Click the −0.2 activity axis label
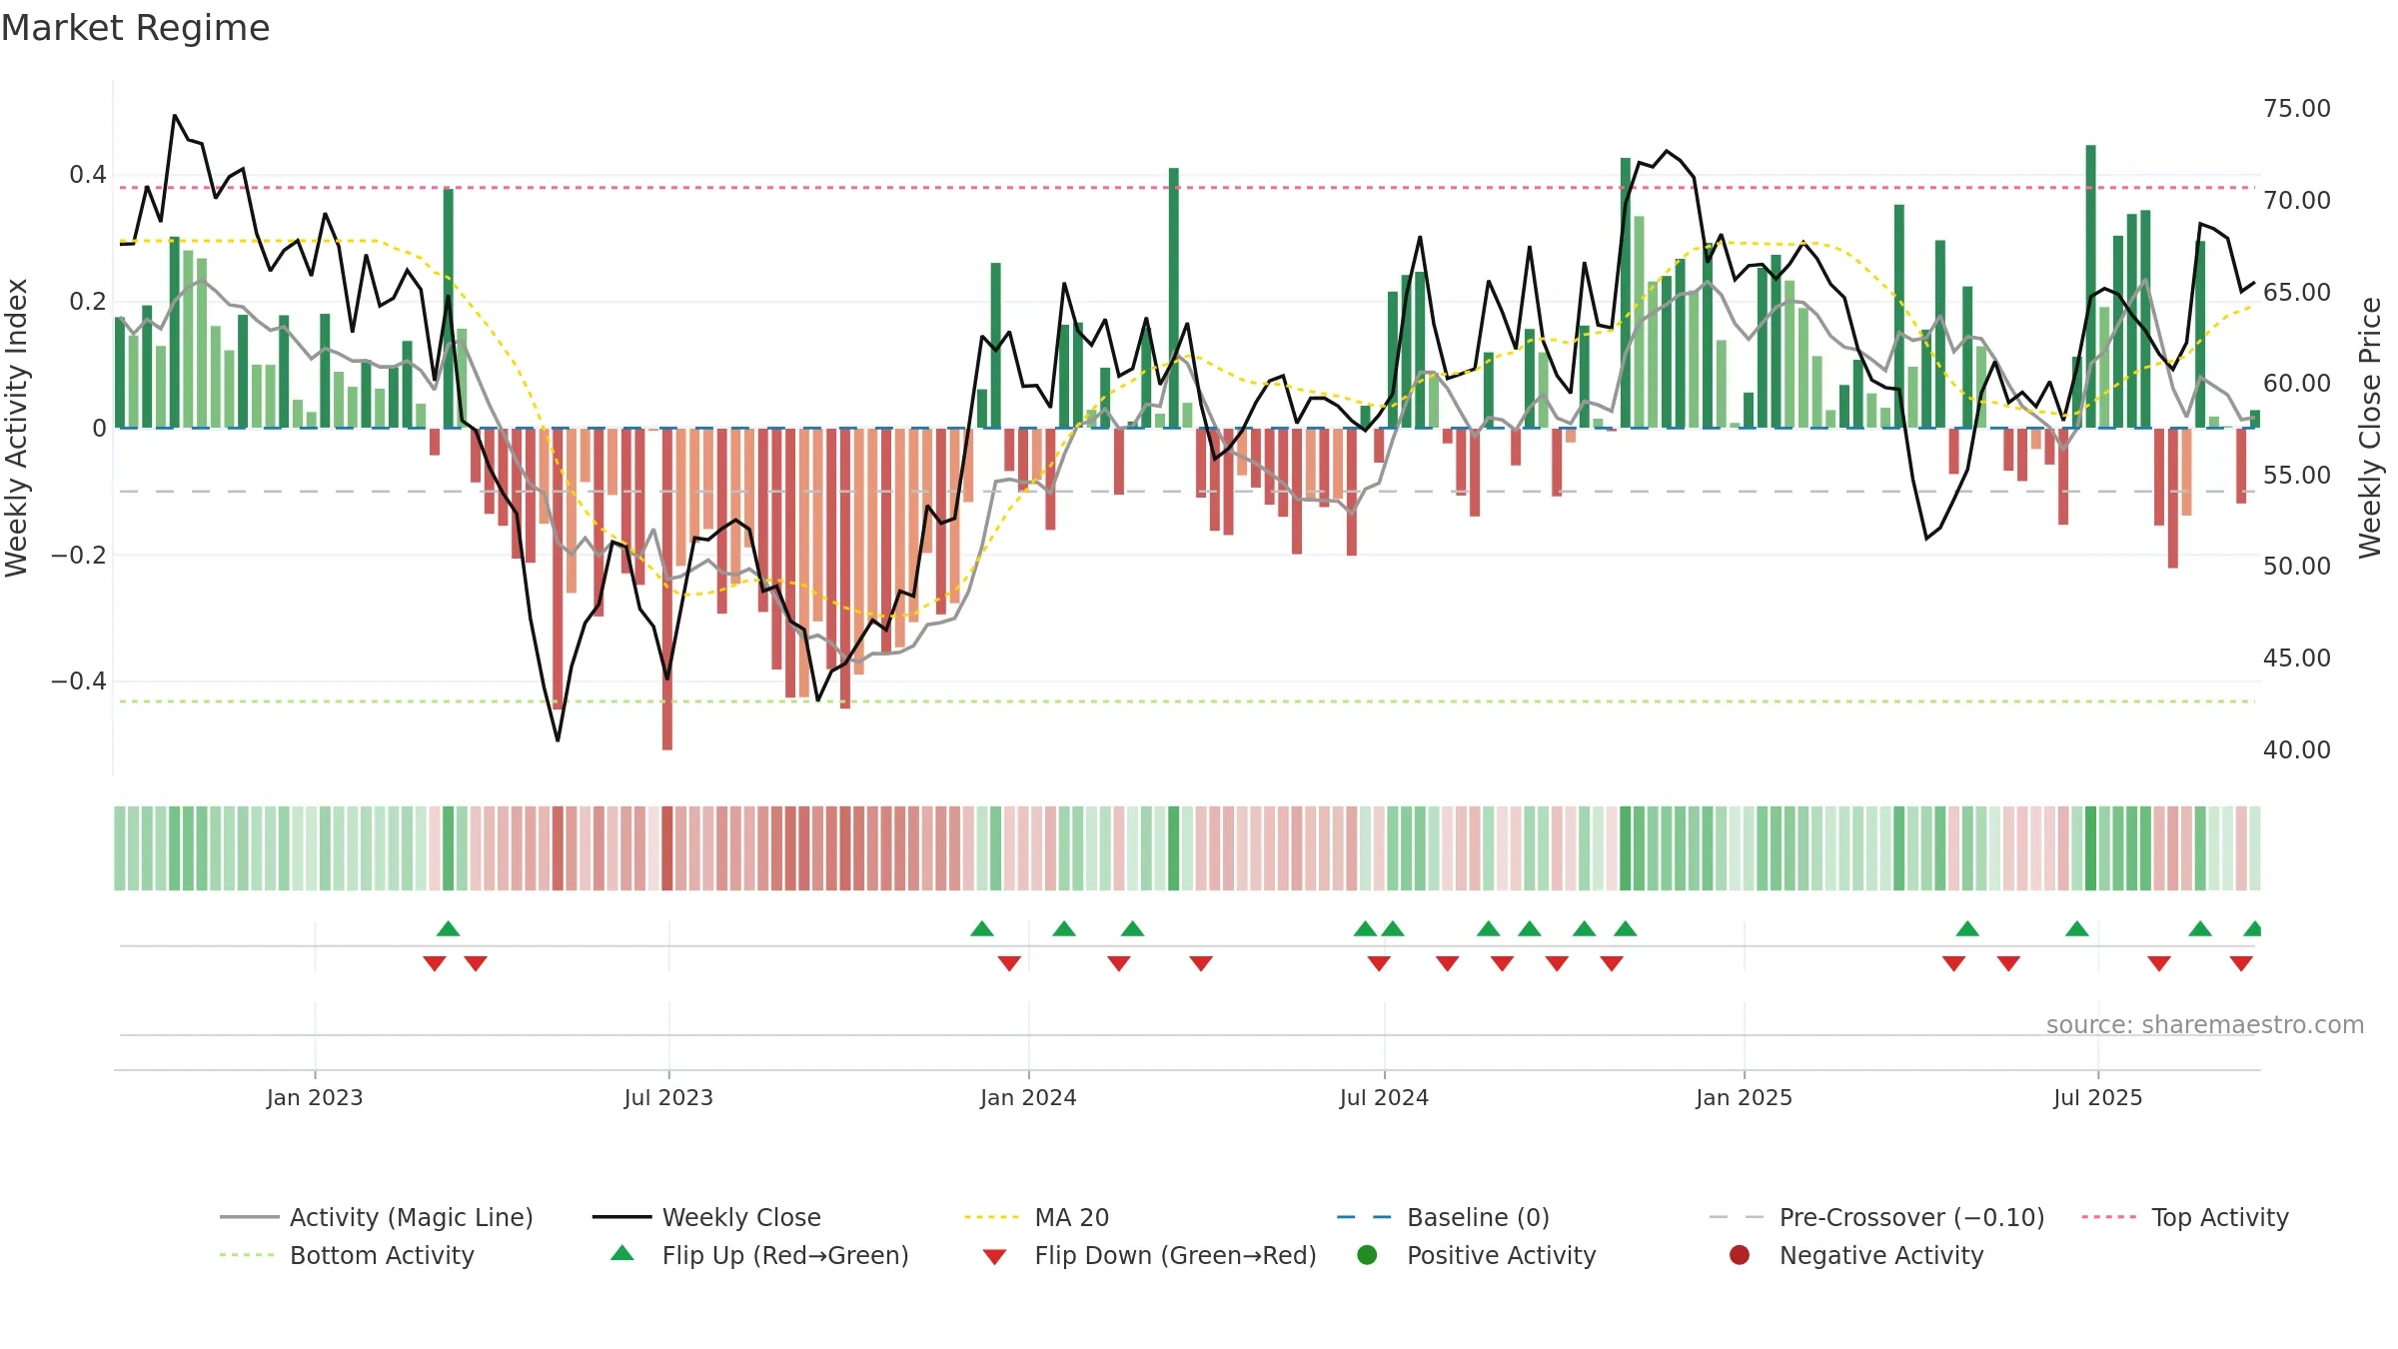 (x=79, y=555)
